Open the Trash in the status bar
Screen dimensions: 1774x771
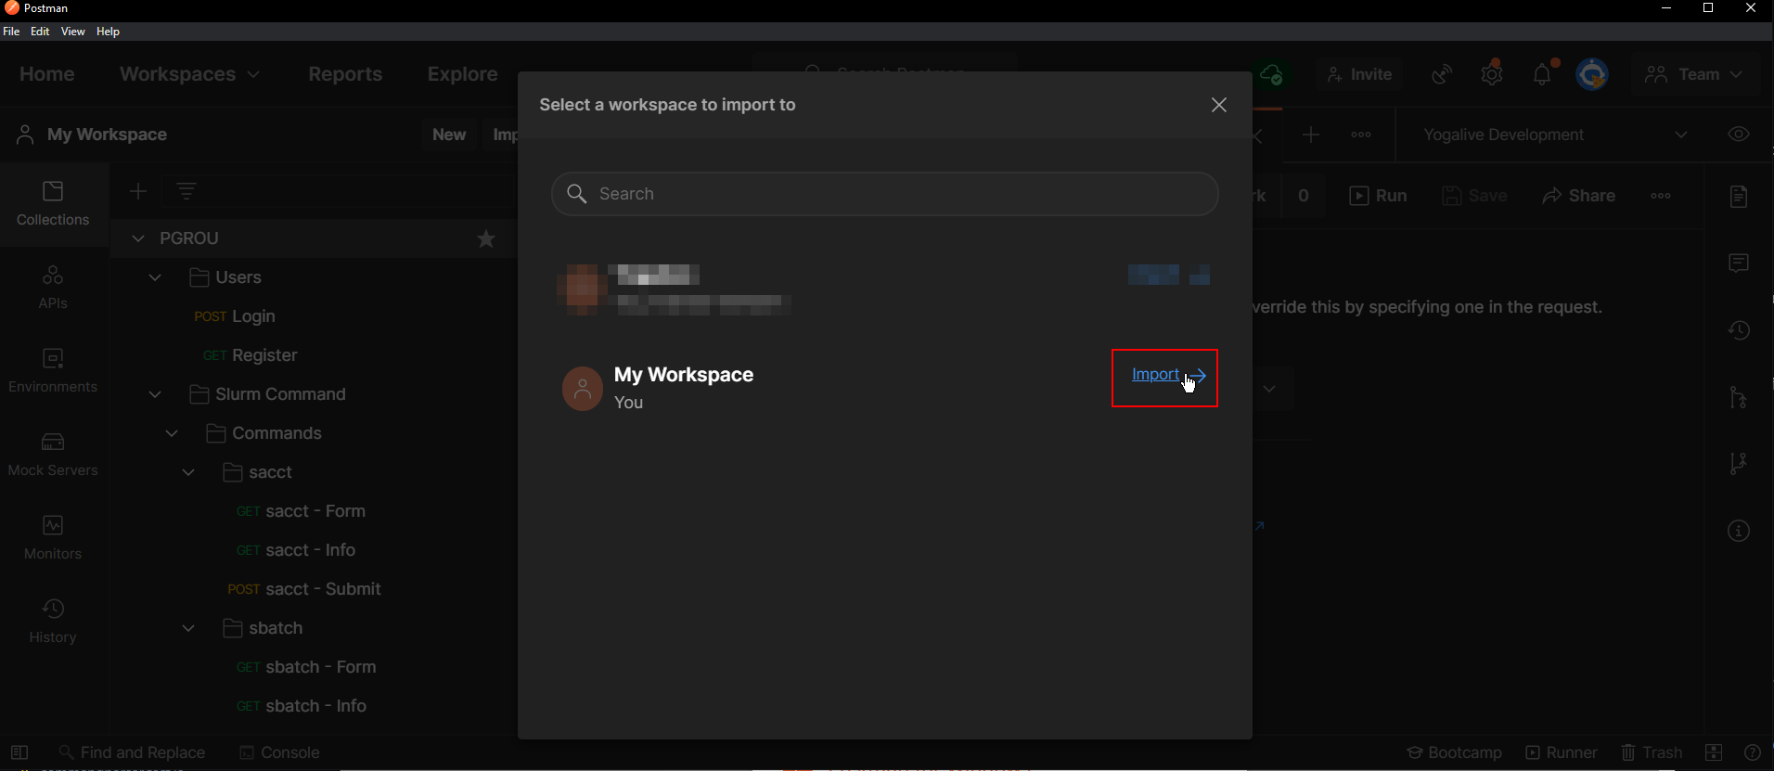click(1652, 752)
